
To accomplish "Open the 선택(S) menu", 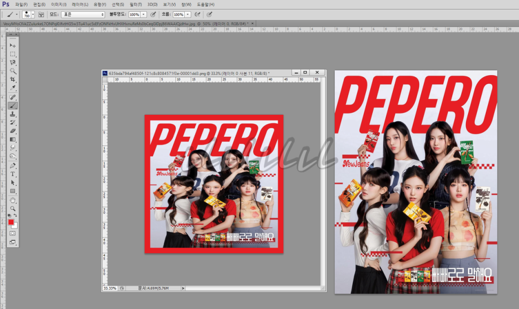I will pyautogui.click(x=118, y=5).
